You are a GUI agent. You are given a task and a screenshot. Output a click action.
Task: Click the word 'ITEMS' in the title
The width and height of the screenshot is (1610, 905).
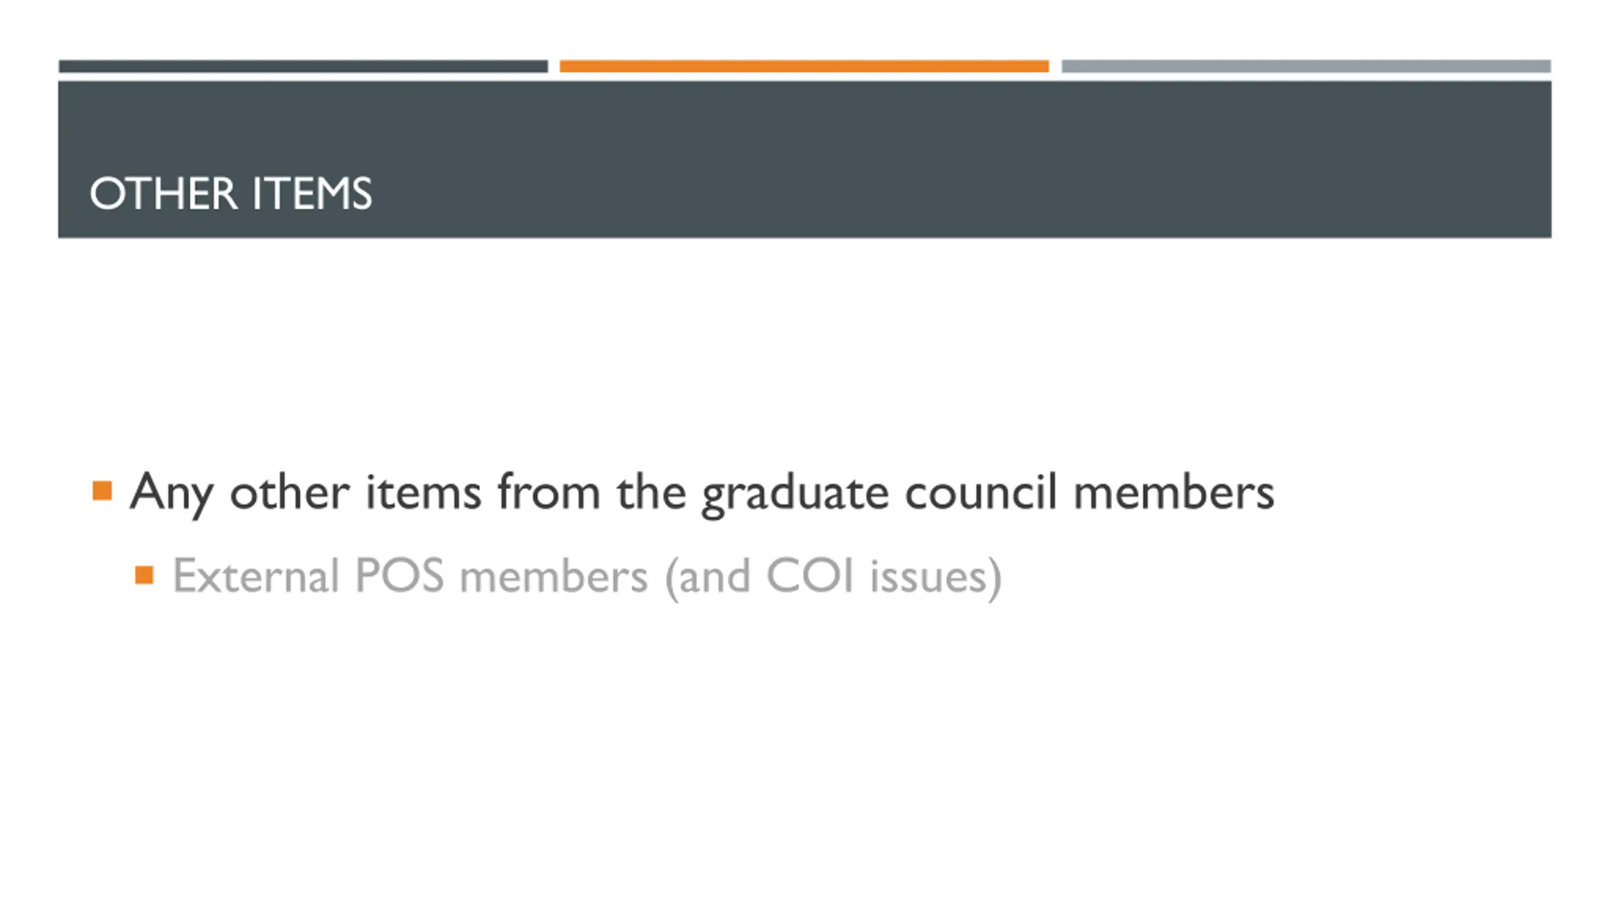(x=312, y=194)
